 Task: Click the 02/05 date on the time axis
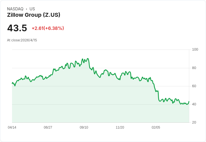156,127
